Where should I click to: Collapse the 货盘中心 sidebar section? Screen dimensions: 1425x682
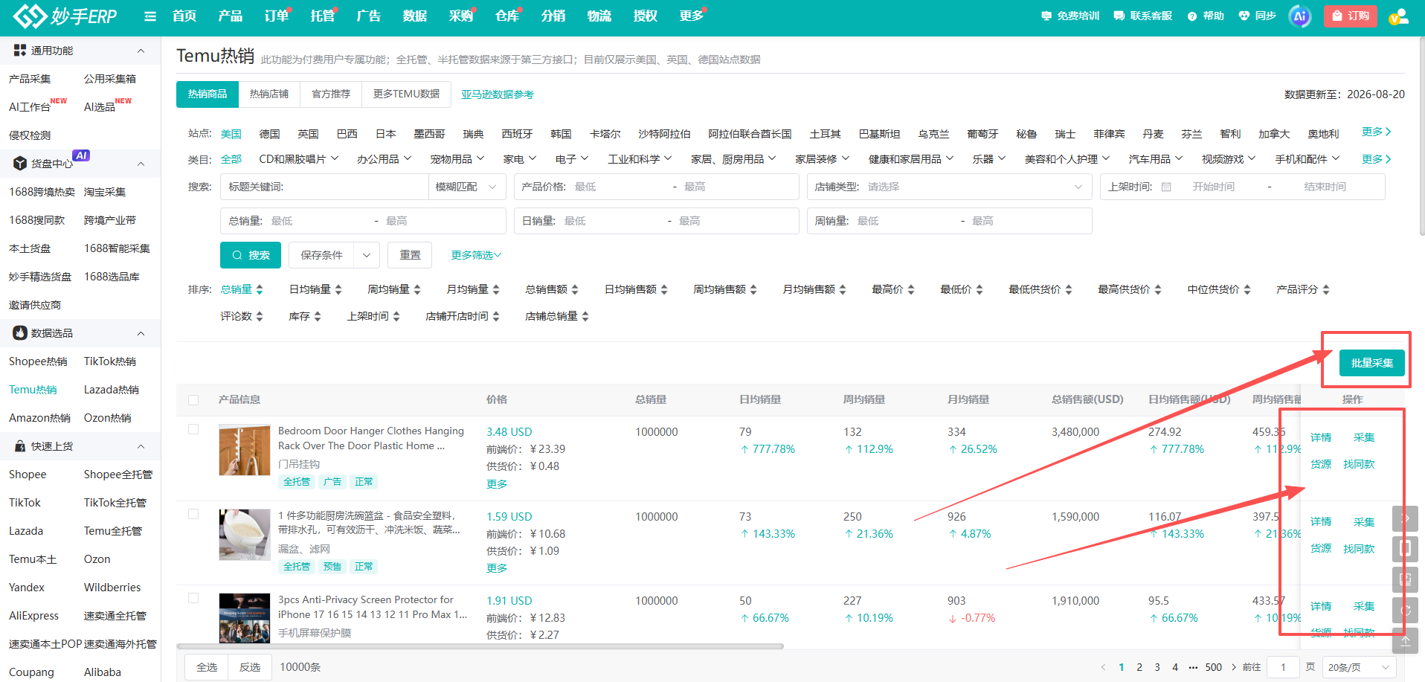(141, 164)
